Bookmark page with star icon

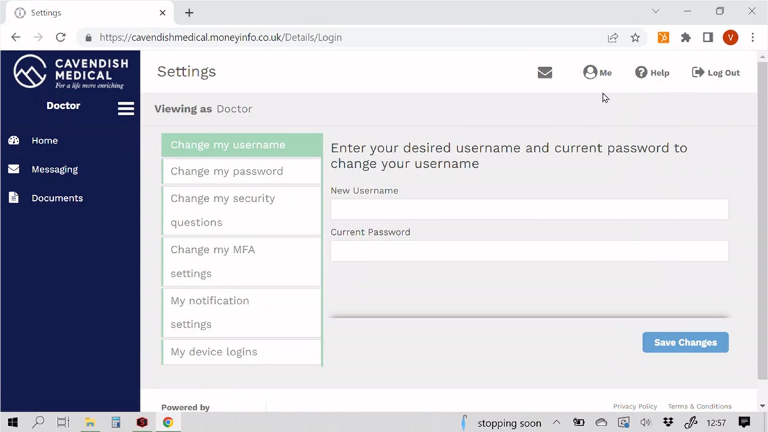coord(635,37)
